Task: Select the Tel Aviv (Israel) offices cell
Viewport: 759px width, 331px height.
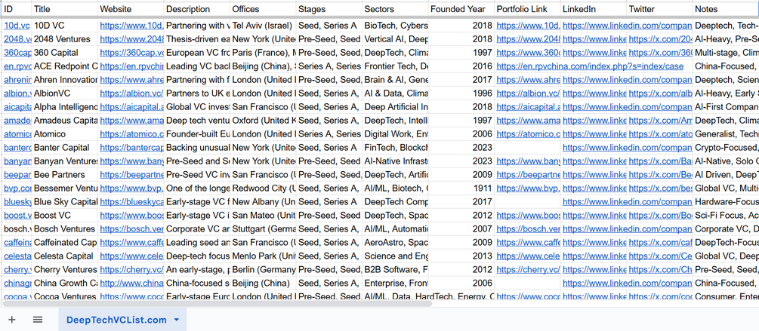Action: [264, 26]
